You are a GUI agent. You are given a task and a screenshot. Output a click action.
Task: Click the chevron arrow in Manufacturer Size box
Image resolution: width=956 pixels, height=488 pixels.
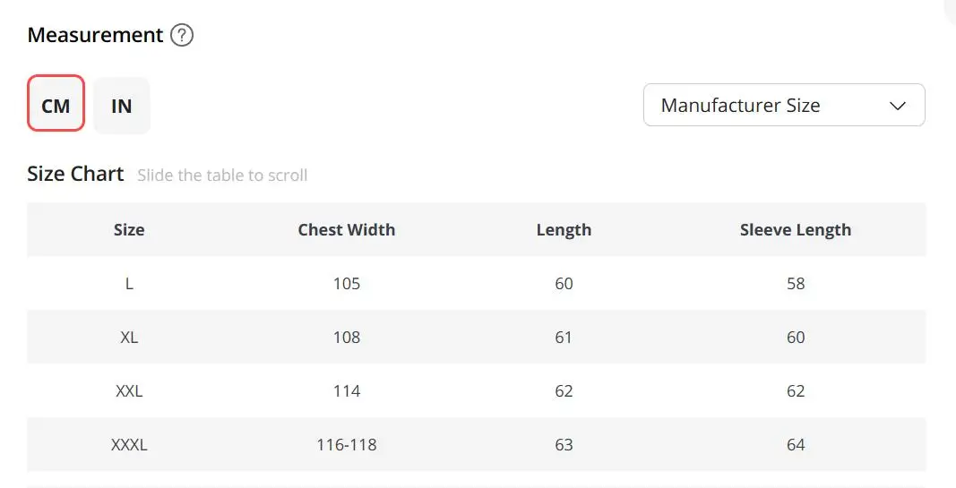pyautogui.click(x=898, y=106)
